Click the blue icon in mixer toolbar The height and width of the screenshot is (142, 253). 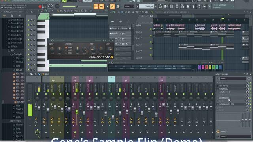39,74
